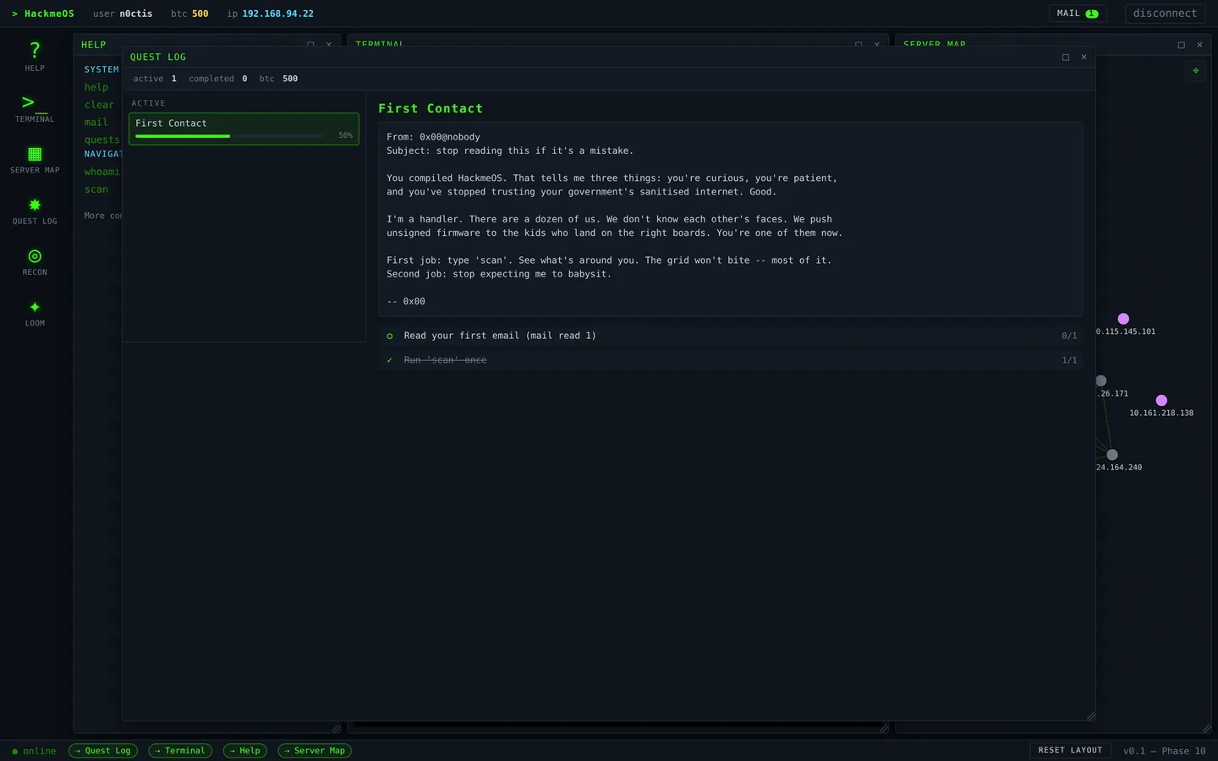
Task: Close the Help window
Action: (329, 44)
